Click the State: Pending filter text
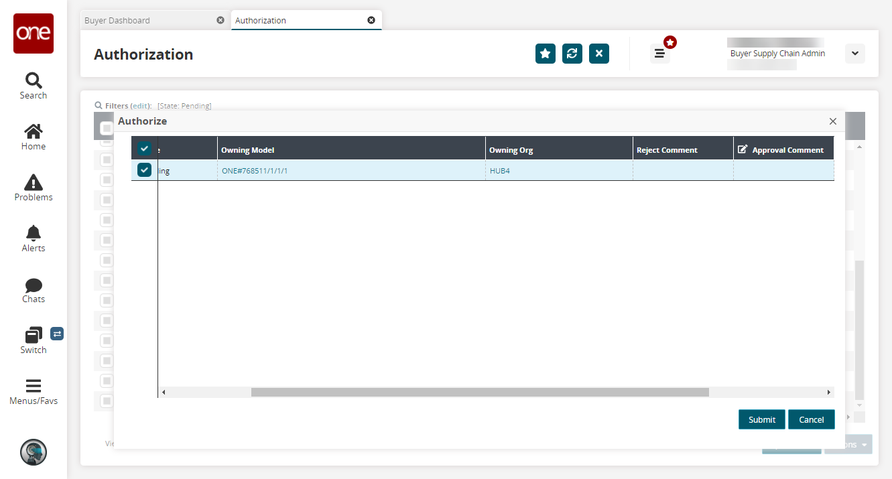The width and height of the screenshot is (892, 479). [184, 106]
